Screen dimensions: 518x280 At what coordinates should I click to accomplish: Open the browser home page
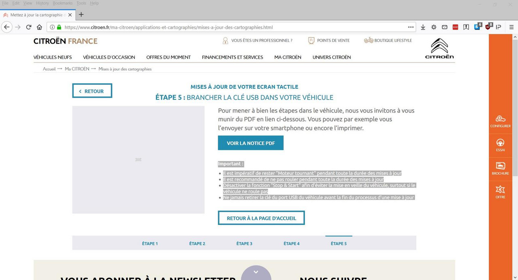tap(39, 27)
